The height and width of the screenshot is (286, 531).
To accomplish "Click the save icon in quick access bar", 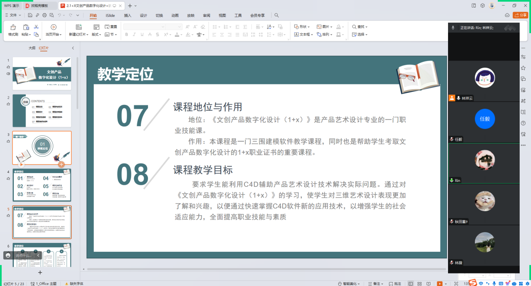I will click(30, 15).
